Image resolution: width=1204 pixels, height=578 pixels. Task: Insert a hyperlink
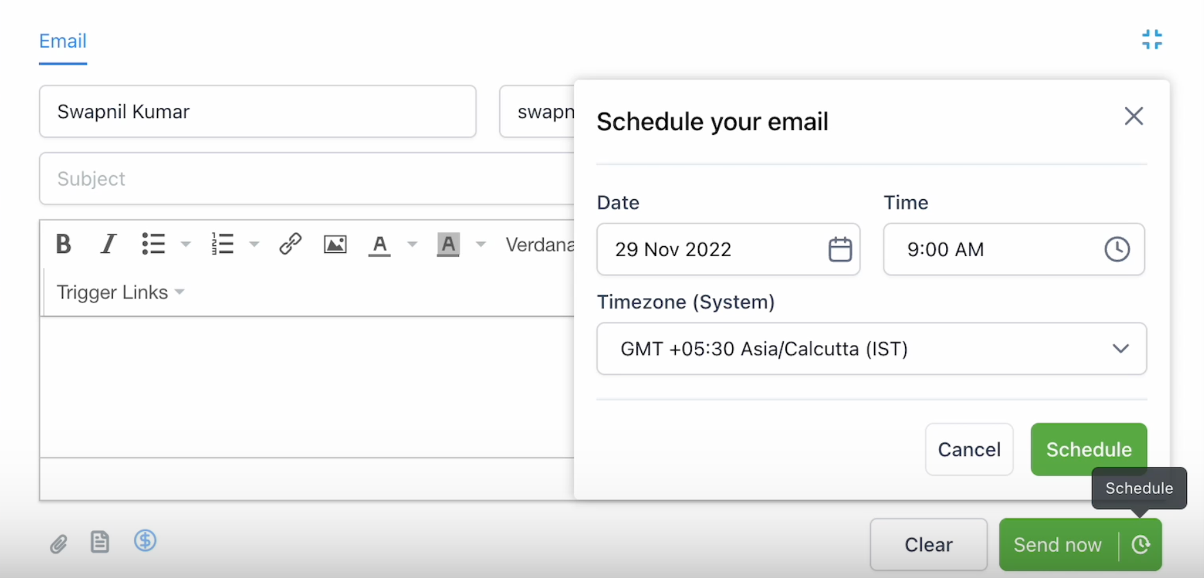(x=290, y=244)
